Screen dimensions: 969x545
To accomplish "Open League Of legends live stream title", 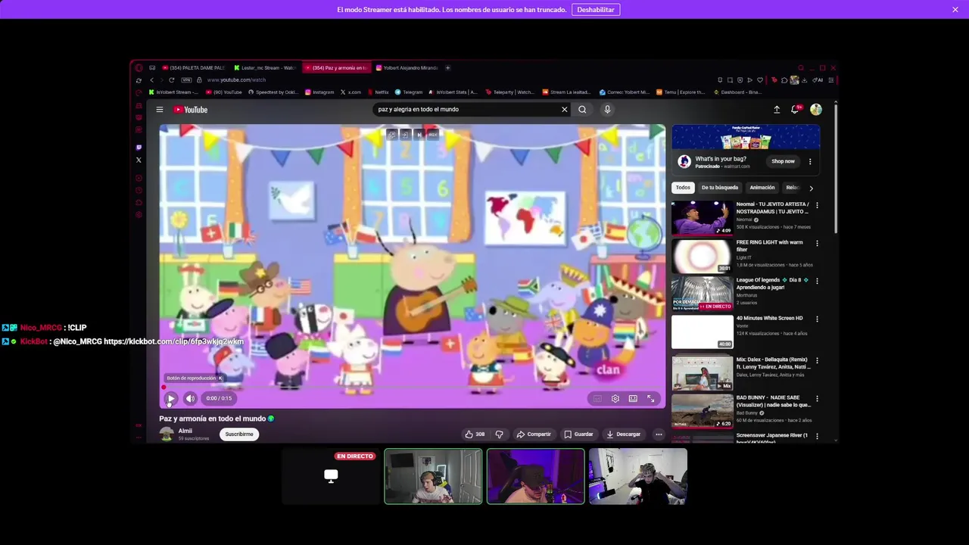I will pos(771,284).
